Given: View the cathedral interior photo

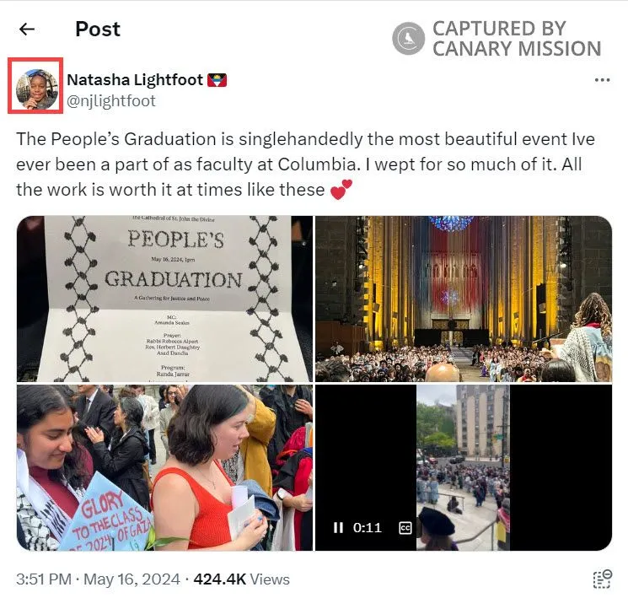Looking at the screenshot, I should pyautogui.click(x=464, y=299).
